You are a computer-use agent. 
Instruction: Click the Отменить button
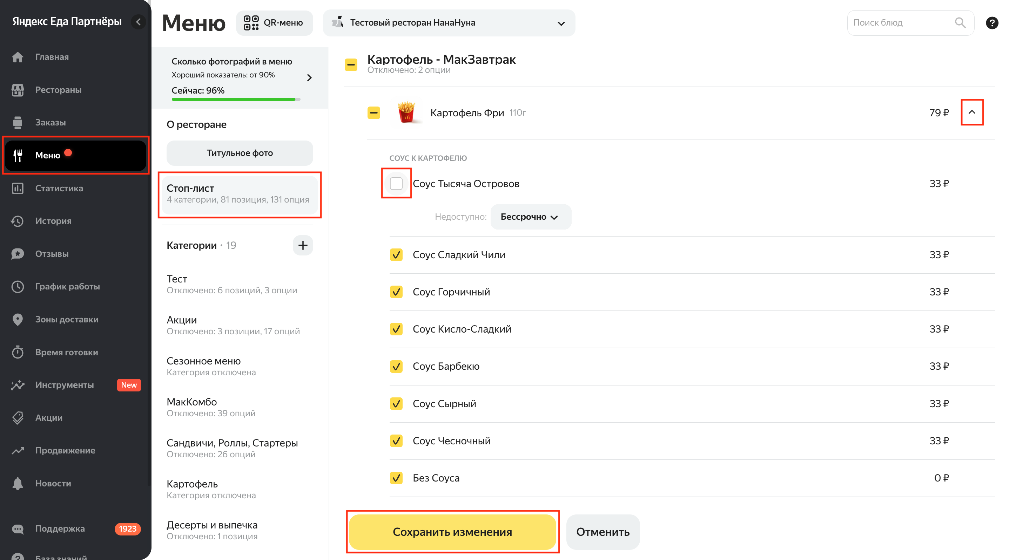(602, 532)
